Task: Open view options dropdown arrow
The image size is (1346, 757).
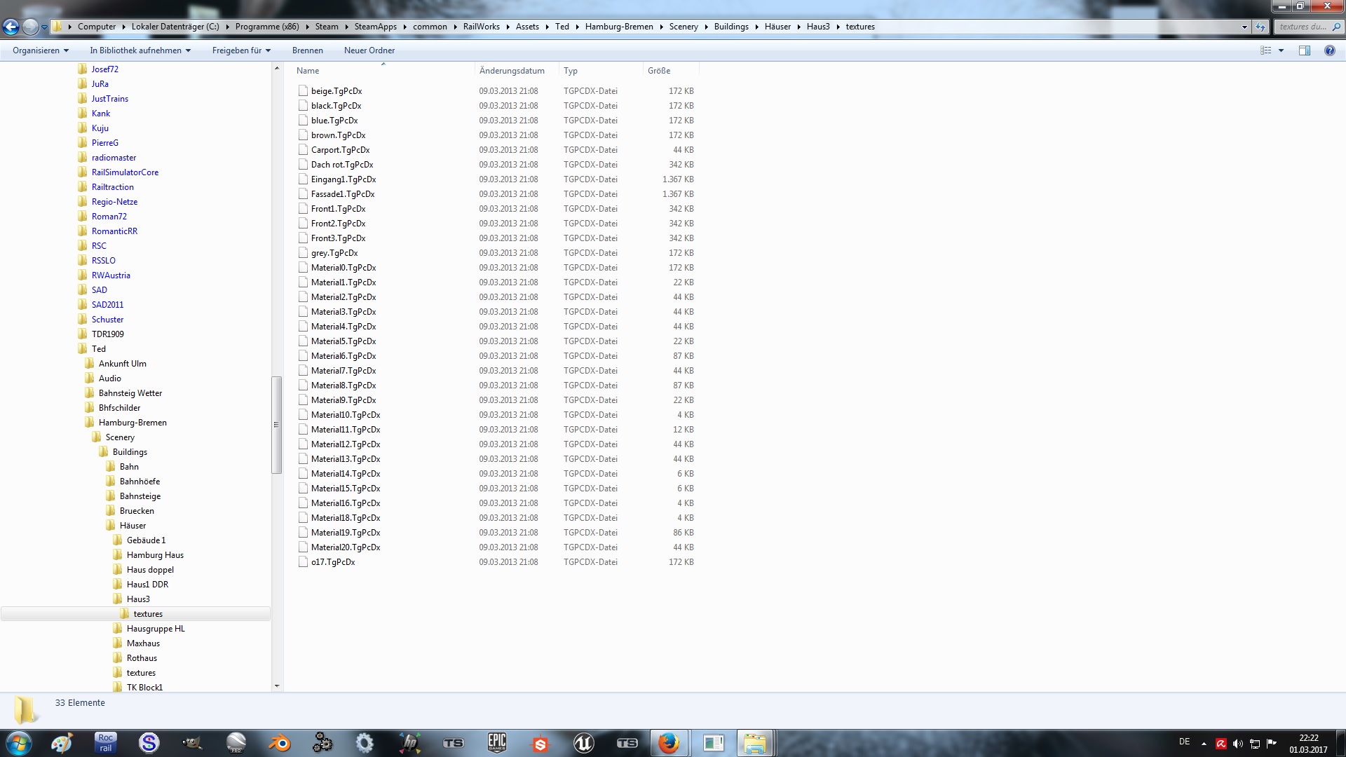Action: (x=1281, y=50)
